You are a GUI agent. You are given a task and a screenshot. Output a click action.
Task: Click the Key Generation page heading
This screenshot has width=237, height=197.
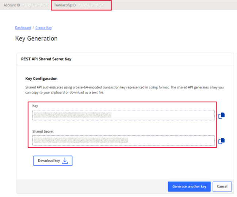pyautogui.click(x=36, y=38)
